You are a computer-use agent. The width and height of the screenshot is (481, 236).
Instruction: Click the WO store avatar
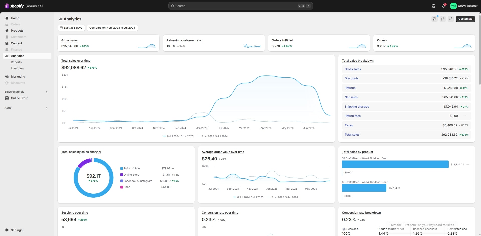[x=453, y=6]
